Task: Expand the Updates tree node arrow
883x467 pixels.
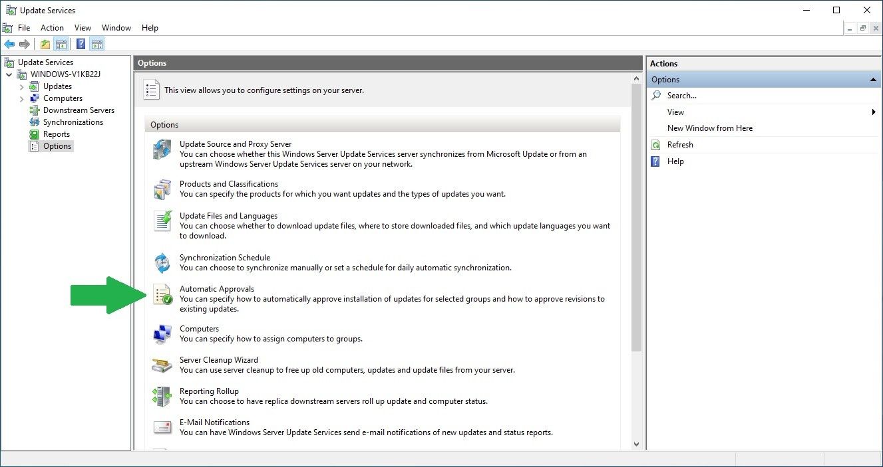Action: point(21,86)
